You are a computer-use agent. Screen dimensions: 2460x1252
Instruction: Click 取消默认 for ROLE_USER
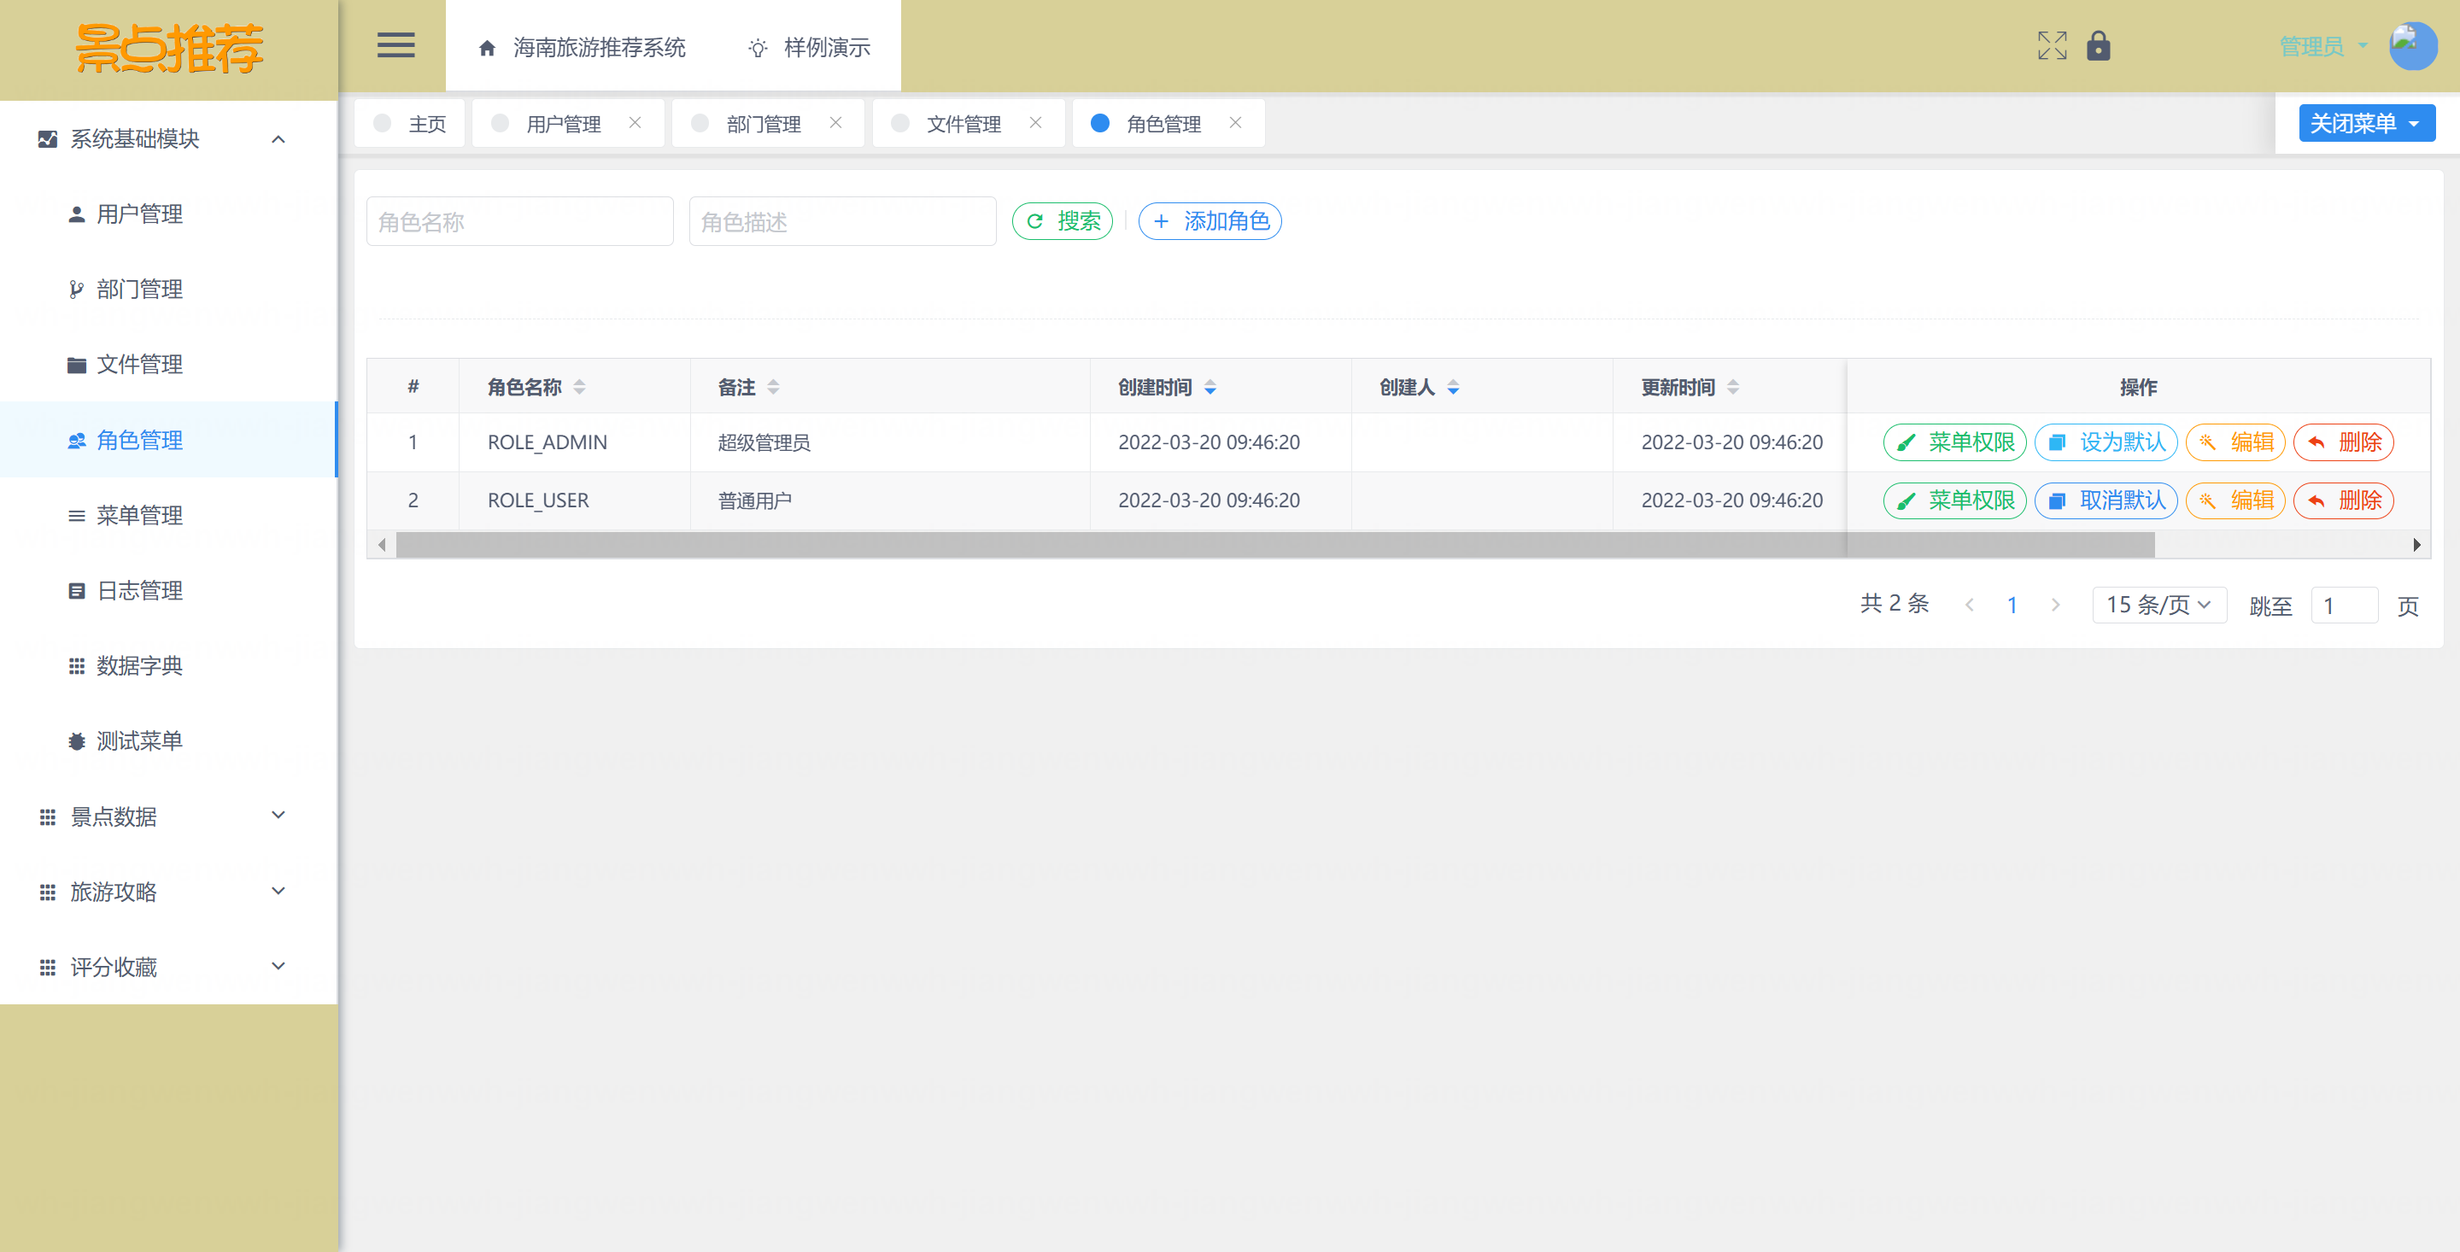pyautogui.click(x=2106, y=500)
